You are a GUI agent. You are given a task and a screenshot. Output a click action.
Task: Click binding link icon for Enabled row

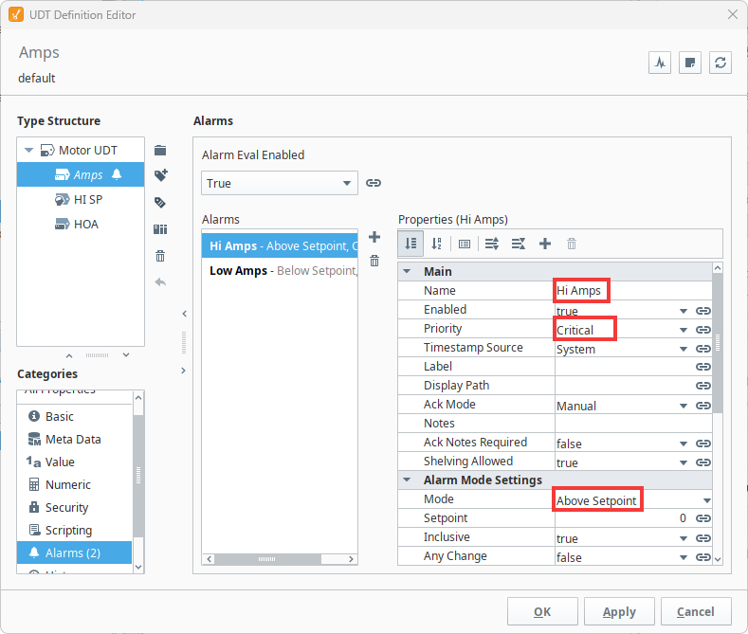coord(703,311)
